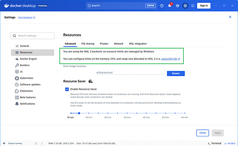Image resolution: width=238 pixels, height=146 pixels.
Task: Close the Settings panel with X
Action: pos(230,17)
